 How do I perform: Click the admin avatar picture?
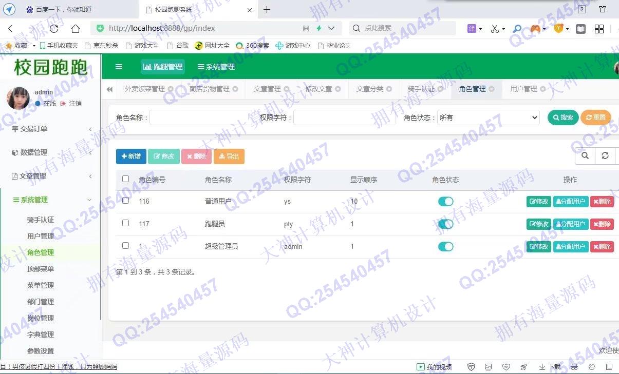tap(18, 98)
